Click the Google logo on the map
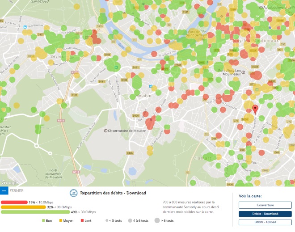 click(x=9, y=182)
